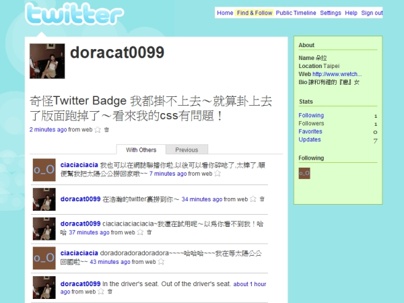Switch to the With Others tab
Viewport: 404px width, 303px height.
(141, 149)
